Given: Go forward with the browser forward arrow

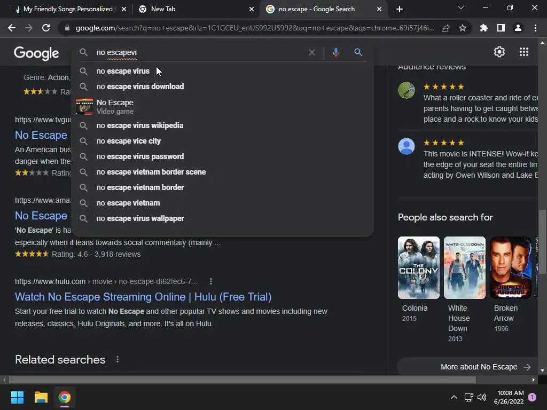Looking at the screenshot, I should [29, 28].
